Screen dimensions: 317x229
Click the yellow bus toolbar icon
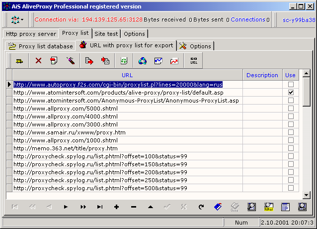(19, 61)
